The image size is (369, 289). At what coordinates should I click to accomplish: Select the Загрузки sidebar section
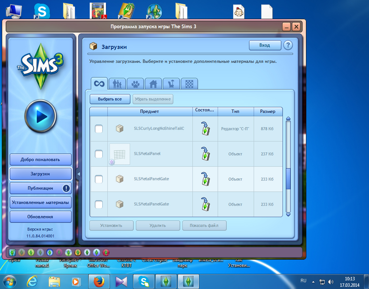[41, 174]
